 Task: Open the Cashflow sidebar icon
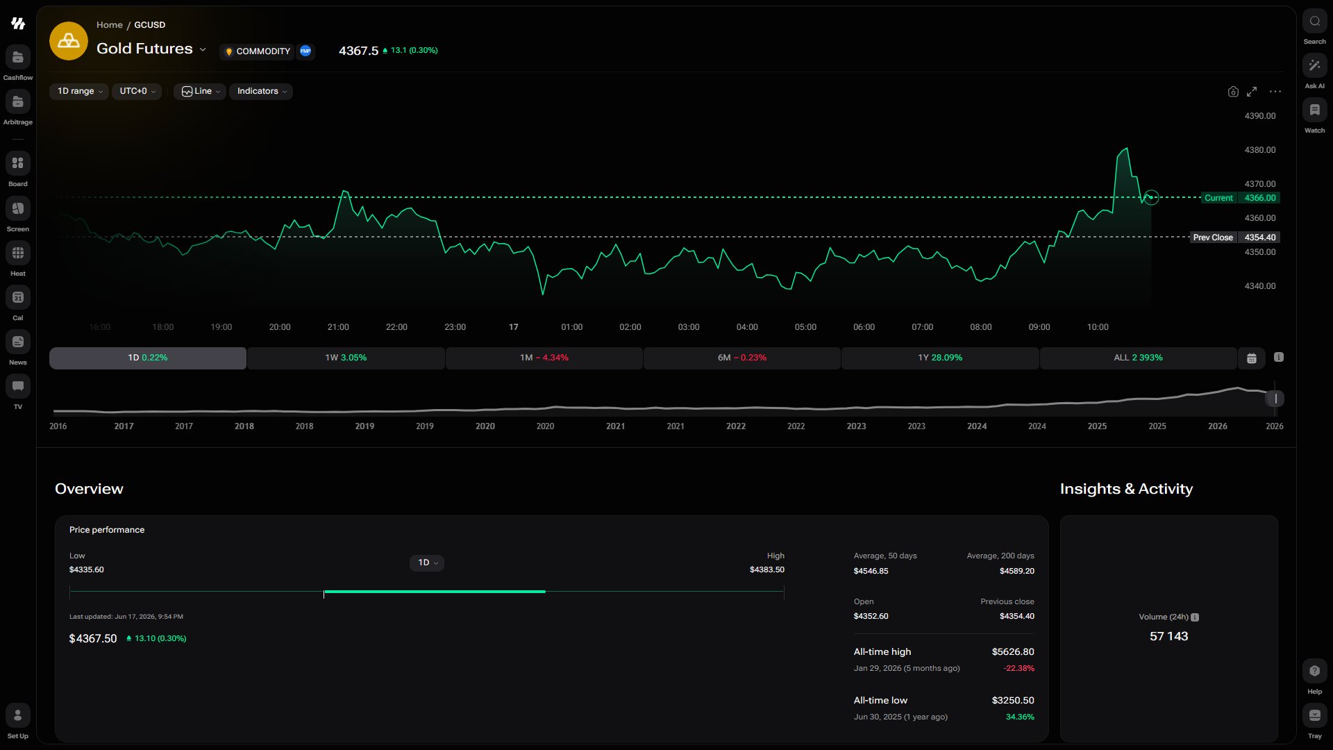(18, 58)
